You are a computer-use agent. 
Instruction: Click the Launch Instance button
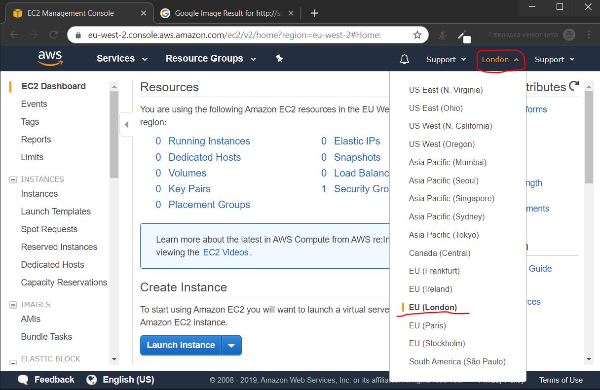[x=181, y=345]
